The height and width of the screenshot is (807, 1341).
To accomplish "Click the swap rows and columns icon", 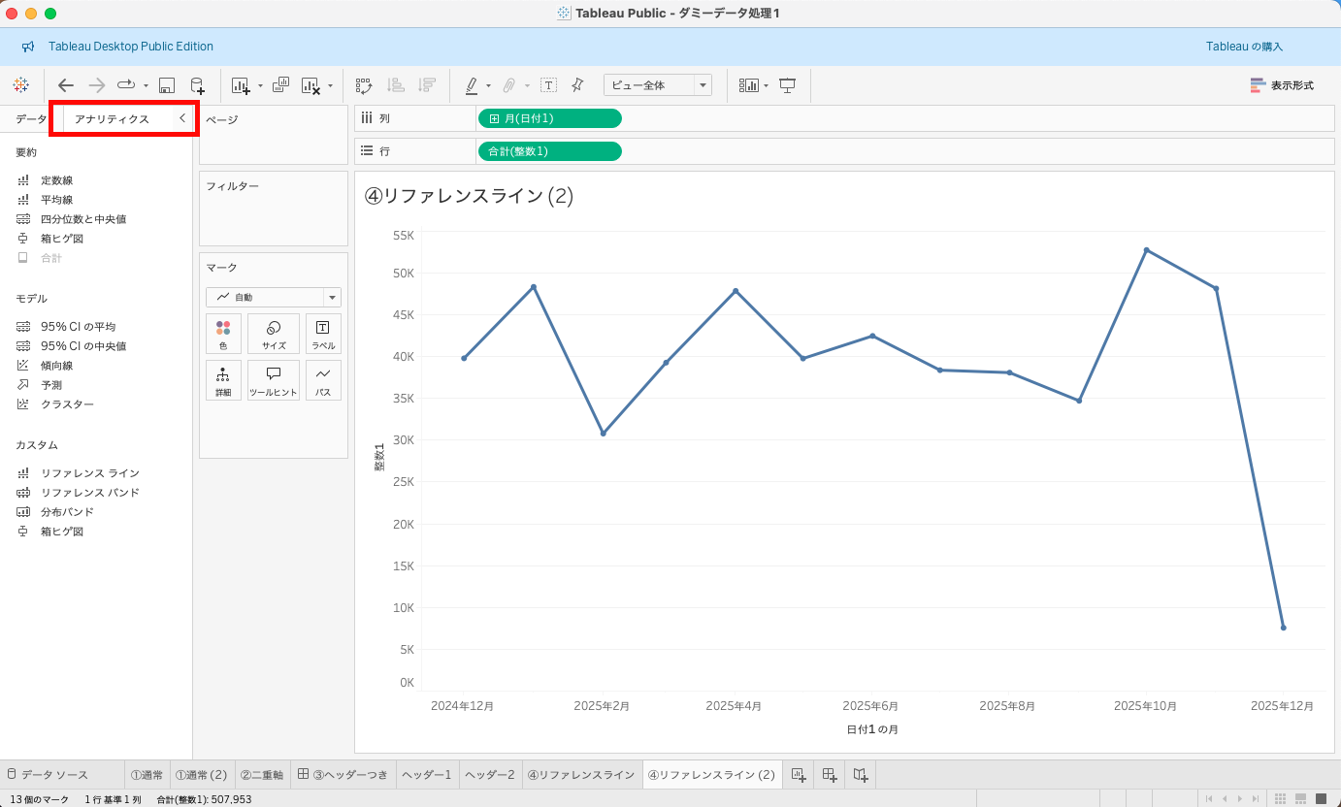I will point(364,85).
